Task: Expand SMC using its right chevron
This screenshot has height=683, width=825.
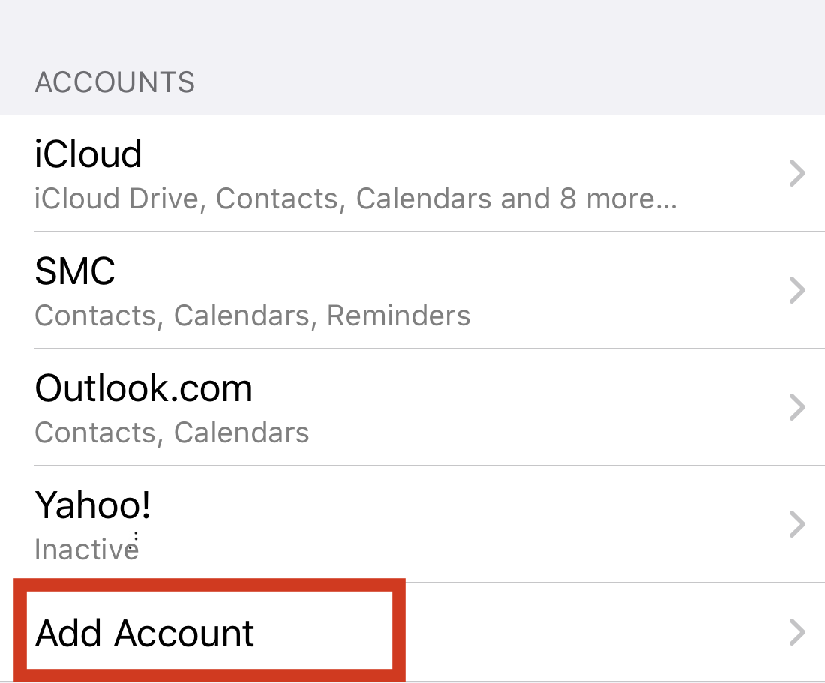Action: point(798,291)
